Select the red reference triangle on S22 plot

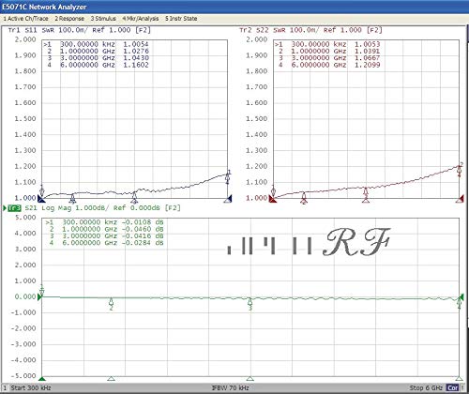click(273, 198)
